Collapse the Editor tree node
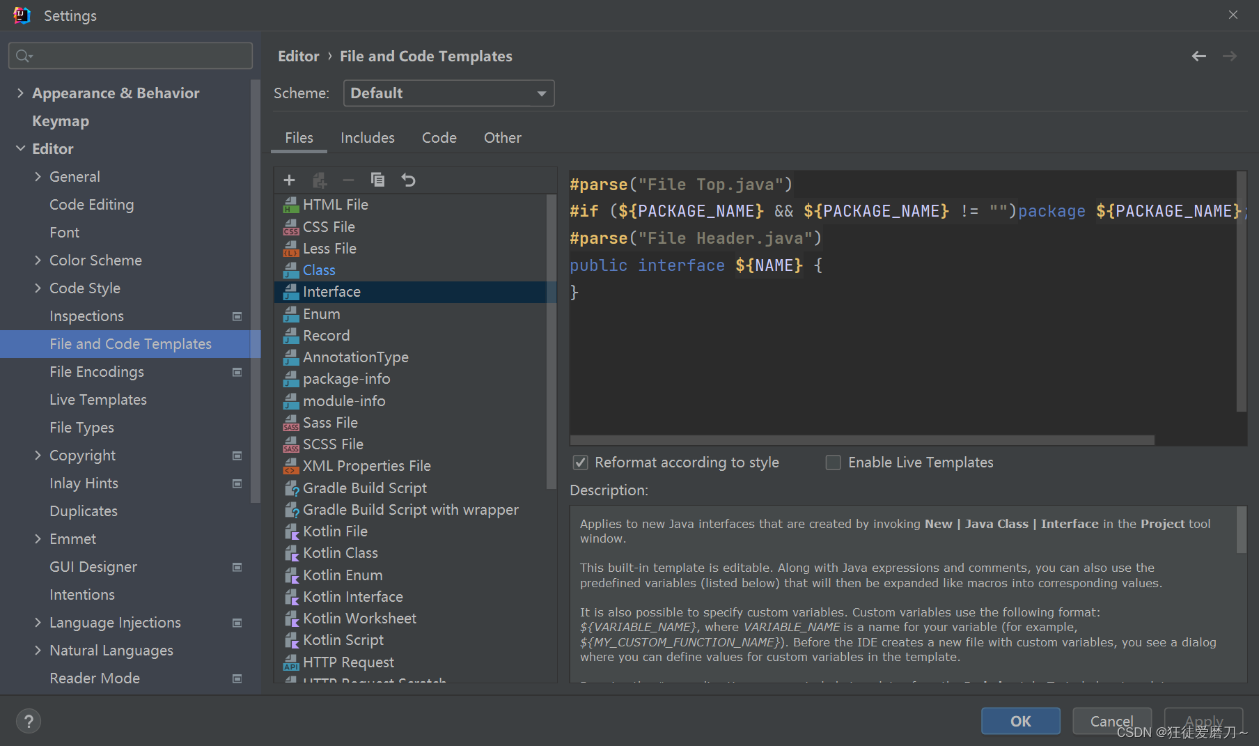Screen dimensions: 1259x746 20,149
